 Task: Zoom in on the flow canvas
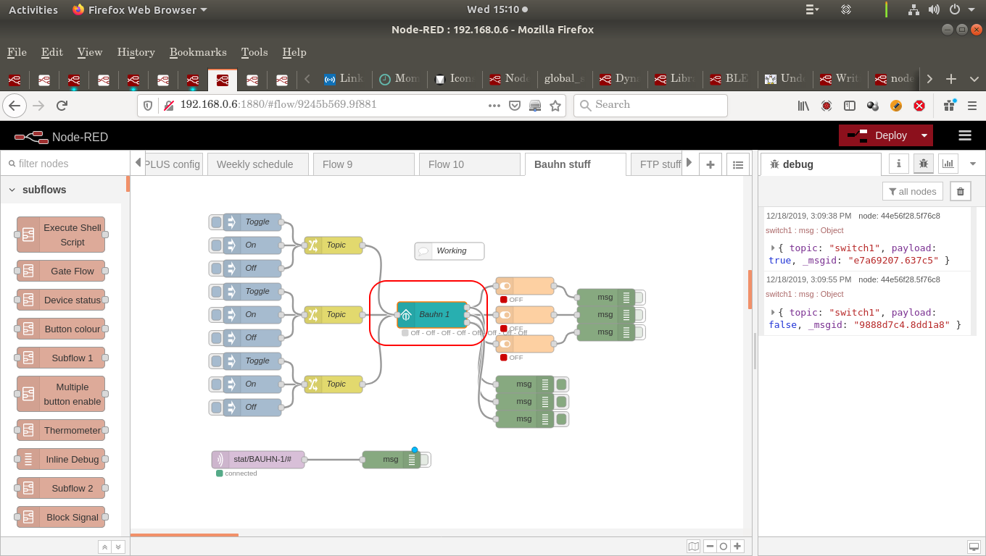[x=737, y=547]
